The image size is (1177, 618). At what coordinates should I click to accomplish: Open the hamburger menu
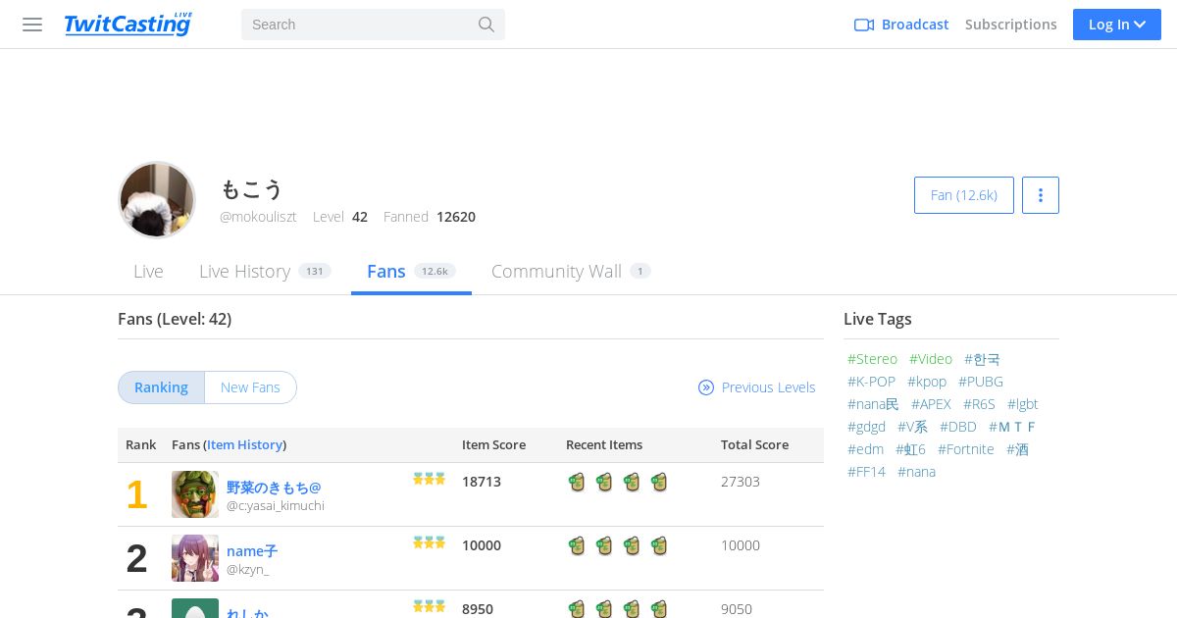32,25
